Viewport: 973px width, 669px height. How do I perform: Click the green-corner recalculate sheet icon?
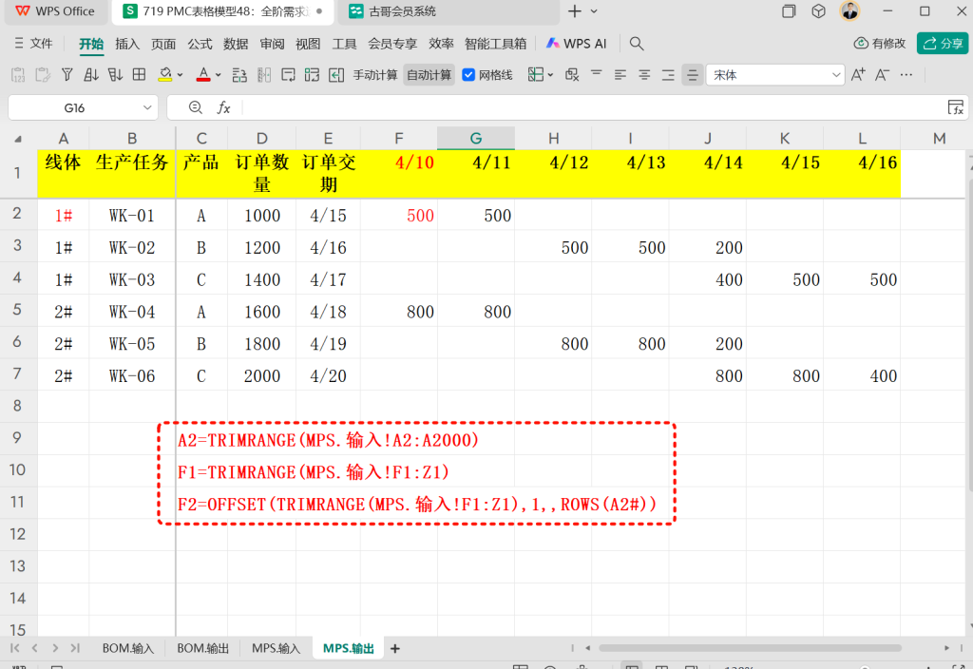[x=312, y=75]
